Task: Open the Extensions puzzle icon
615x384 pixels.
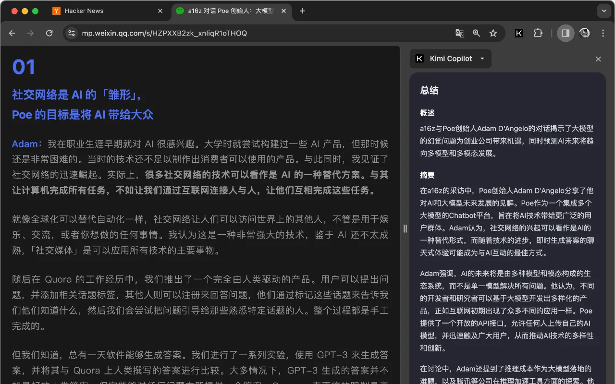Action: pyautogui.click(x=538, y=33)
